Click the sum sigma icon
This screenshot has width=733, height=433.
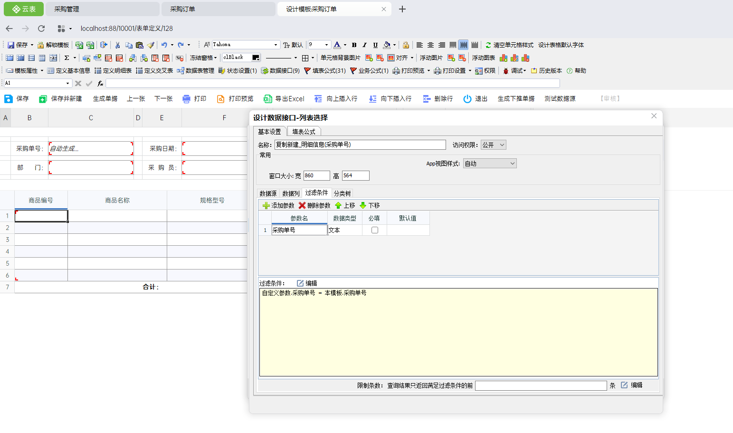[67, 58]
